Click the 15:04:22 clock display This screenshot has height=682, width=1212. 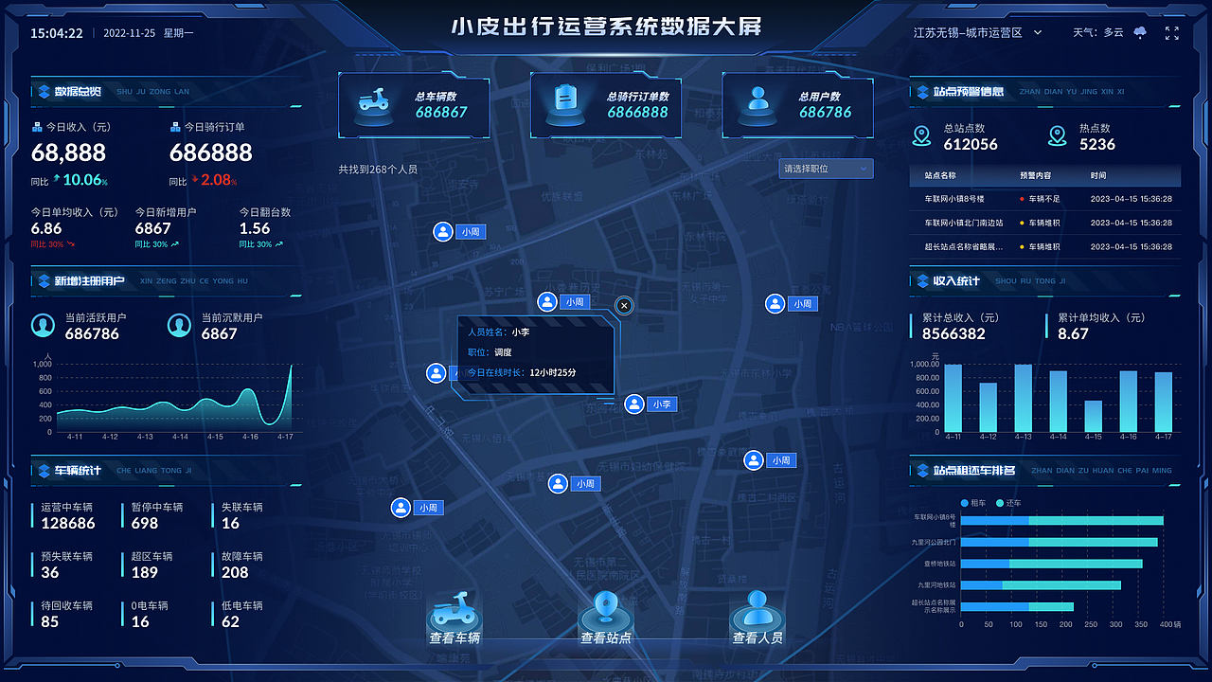pos(57,33)
